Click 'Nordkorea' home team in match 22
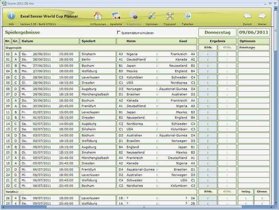 pyautogui.click(x=135, y=186)
